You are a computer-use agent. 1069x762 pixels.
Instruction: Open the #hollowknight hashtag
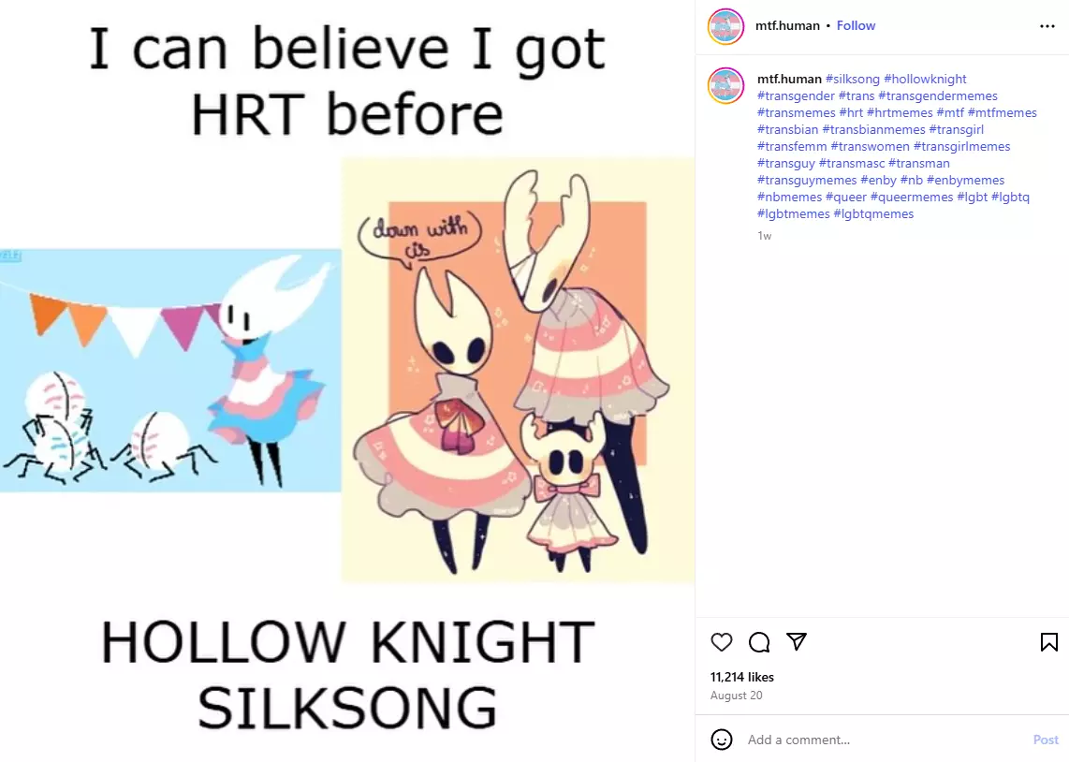925,79
